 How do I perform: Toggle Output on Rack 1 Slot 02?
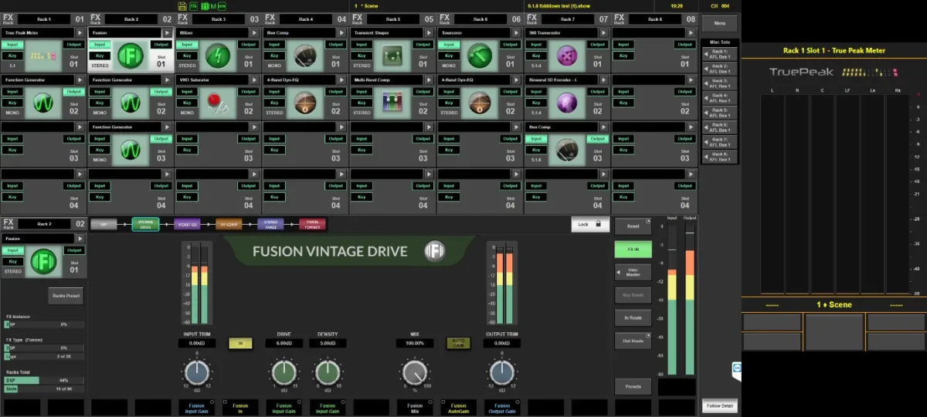pos(73,91)
